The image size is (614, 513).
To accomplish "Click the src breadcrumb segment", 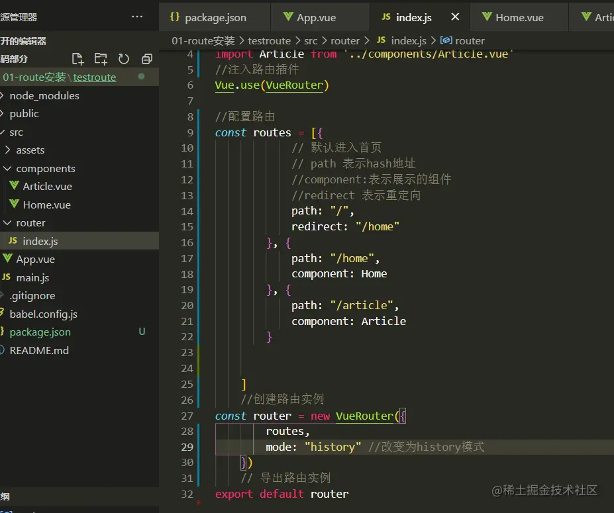I will (x=311, y=40).
